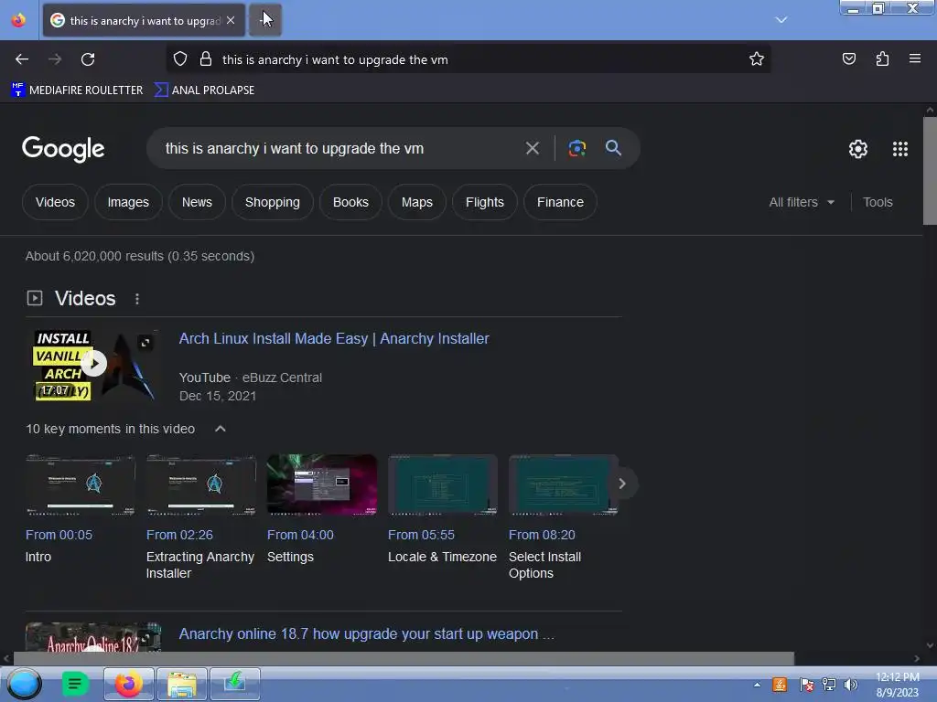Close the 'this is anarchy' tab
The width and height of the screenshot is (937, 702).
point(231,20)
